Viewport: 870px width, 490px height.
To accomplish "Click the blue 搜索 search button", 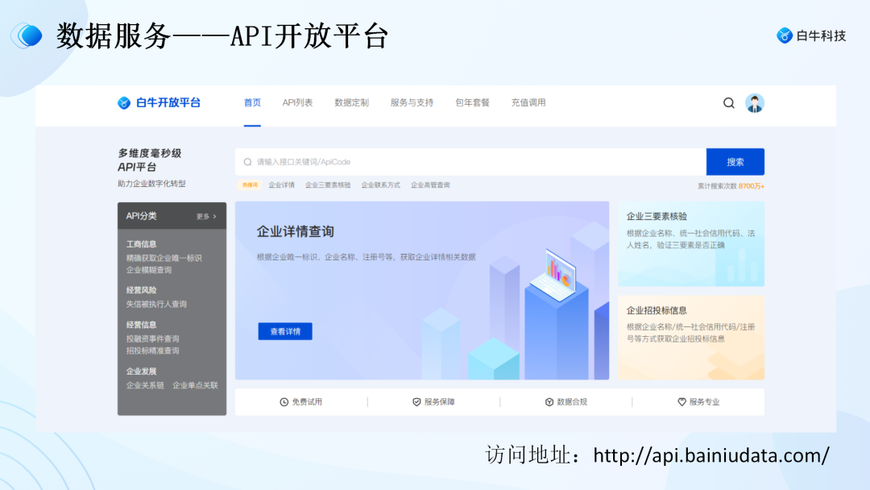I will click(x=735, y=161).
